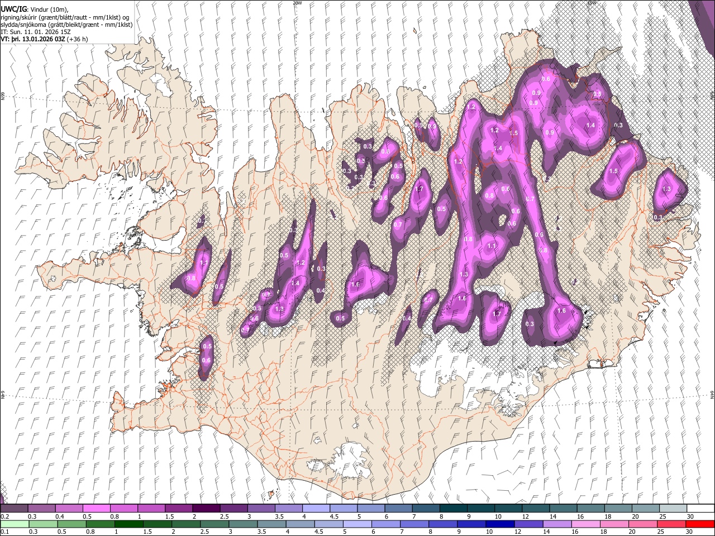Click the rain scale swatch between 0.1 and 0.3
715x536 pixels.
click(14, 524)
